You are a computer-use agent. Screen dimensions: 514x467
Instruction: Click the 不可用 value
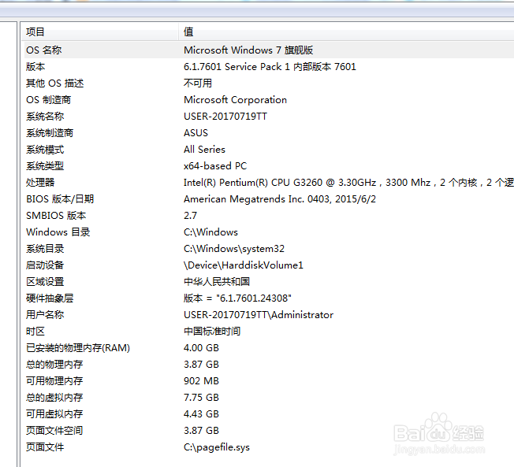tap(198, 83)
